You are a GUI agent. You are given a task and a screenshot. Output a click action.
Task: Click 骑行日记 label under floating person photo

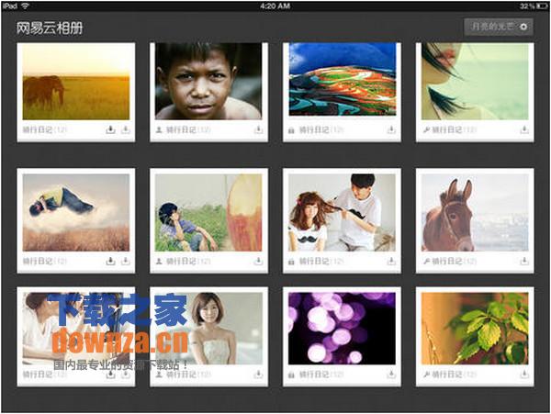coord(38,262)
